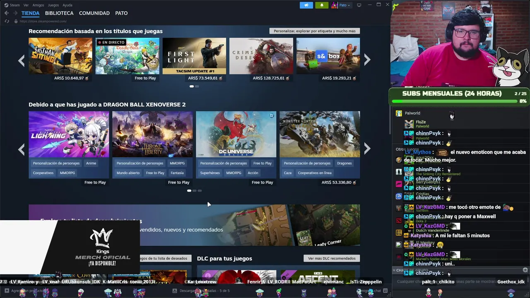Image resolution: width=530 pixels, height=298 pixels.
Task: Click the Anime tag on the Lightning card
Action: point(91,163)
